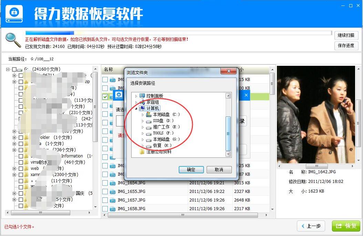Click the 当前路径 G:/108__12 path text
The height and width of the screenshot is (236, 363).
coord(31,59)
